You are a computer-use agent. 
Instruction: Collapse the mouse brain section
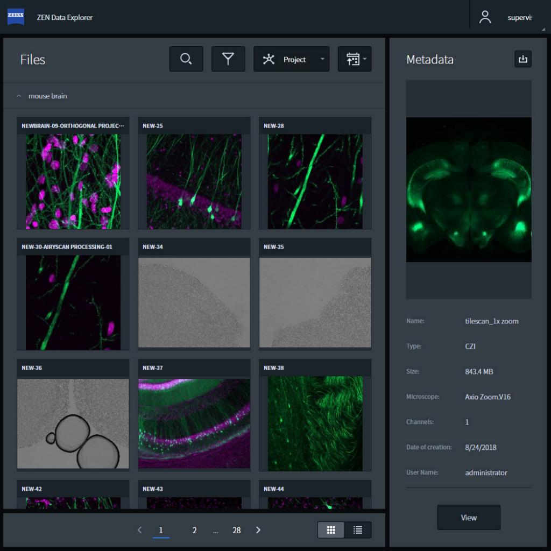point(19,96)
